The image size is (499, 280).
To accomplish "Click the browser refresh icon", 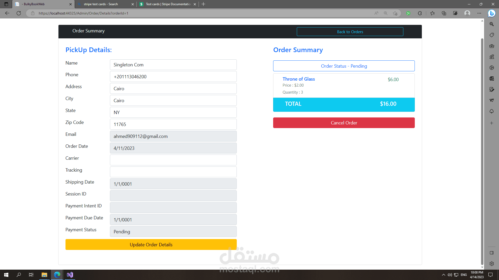I will [x=19, y=13].
